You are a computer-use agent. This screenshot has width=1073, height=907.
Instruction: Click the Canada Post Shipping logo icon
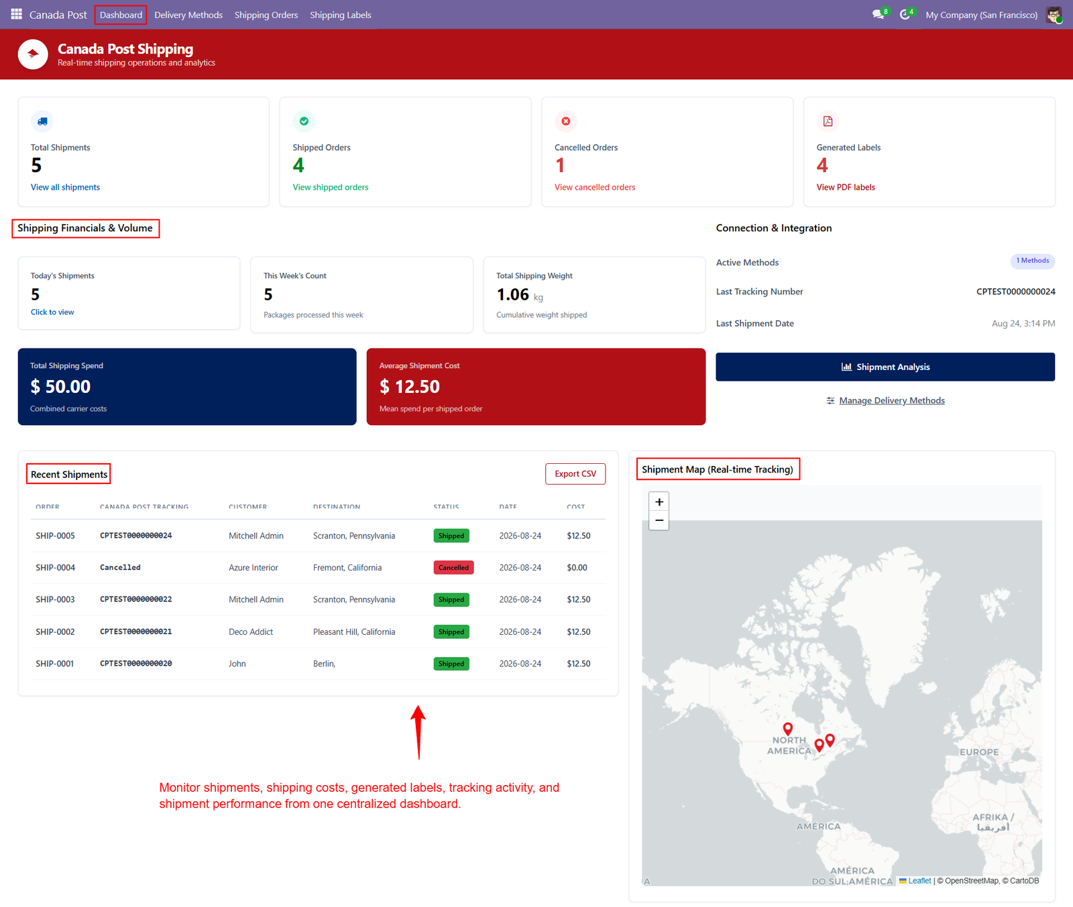pyautogui.click(x=33, y=54)
